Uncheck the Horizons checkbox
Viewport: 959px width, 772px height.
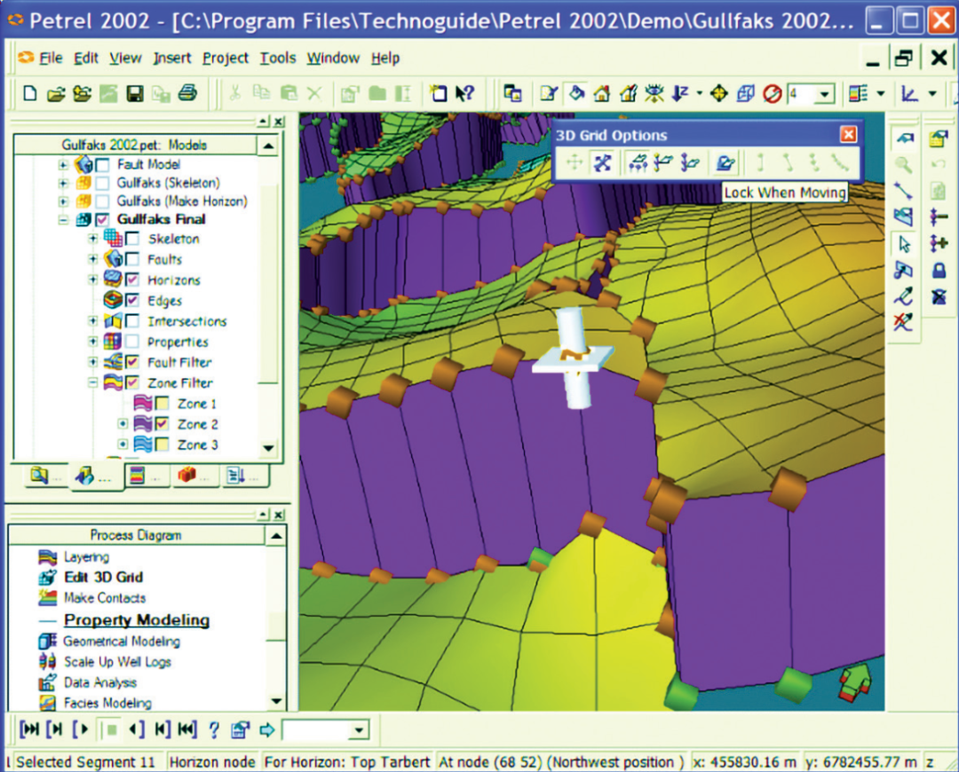(132, 280)
